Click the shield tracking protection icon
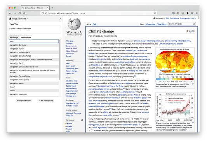This screenshot has width=207, height=142. [42, 13]
